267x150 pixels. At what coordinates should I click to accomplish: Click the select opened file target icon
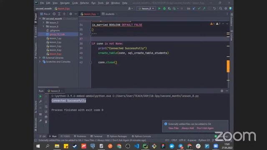click(54, 14)
